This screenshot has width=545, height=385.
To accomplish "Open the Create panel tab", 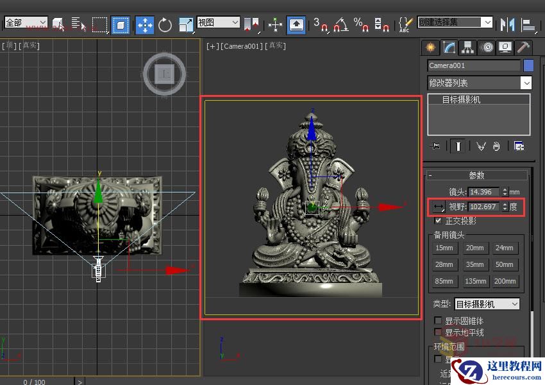I will (430, 47).
